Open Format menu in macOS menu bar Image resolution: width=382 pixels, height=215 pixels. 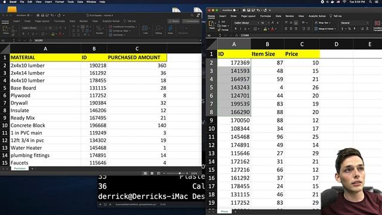60,2
